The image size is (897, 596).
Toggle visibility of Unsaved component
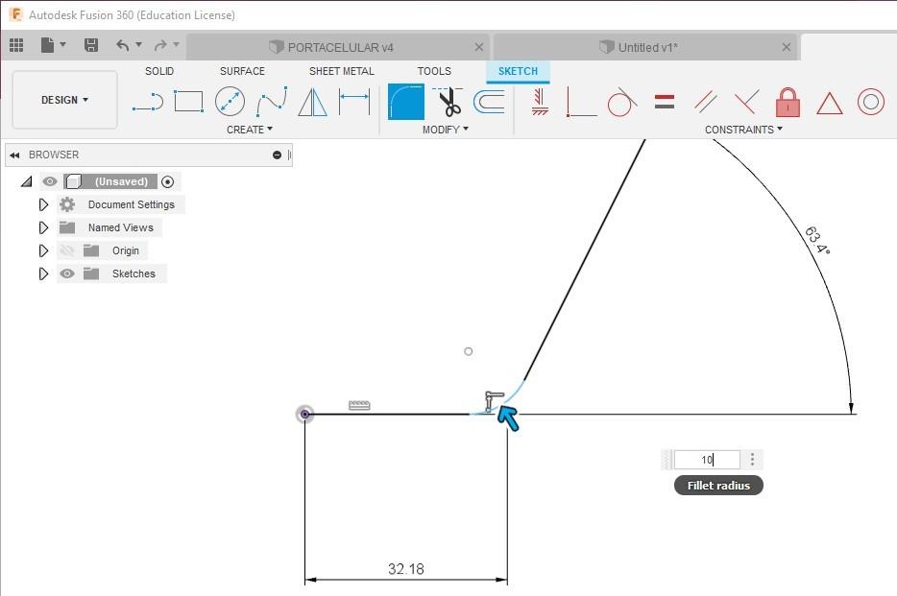coord(50,181)
